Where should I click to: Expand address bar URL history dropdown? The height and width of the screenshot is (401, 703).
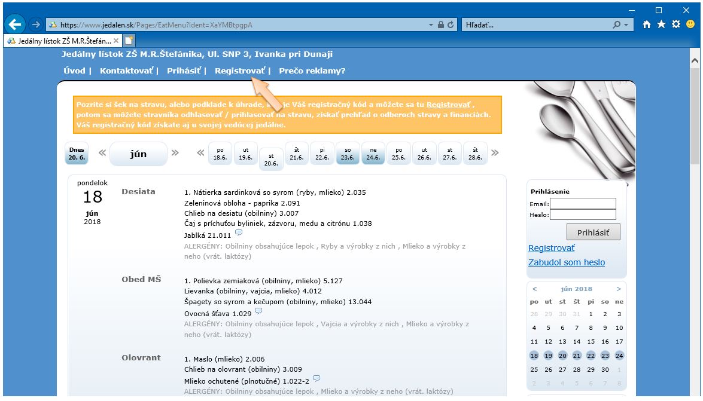coord(431,25)
